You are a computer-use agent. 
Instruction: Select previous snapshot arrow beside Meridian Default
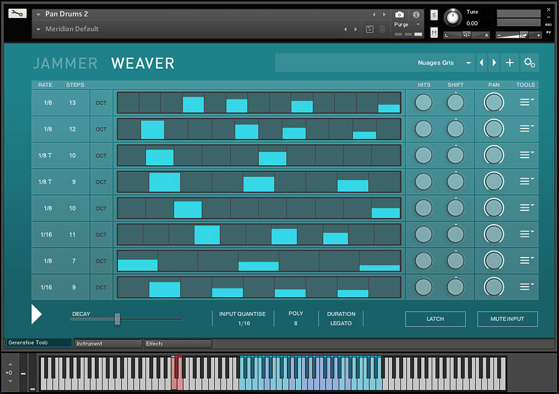tap(345, 29)
